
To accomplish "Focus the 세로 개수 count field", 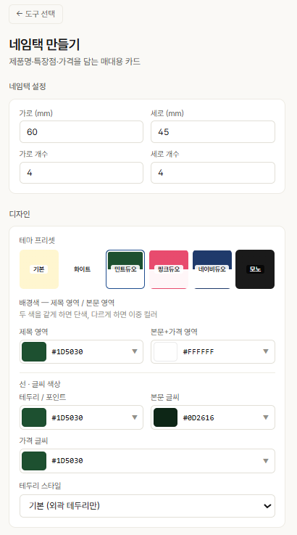I will pyautogui.click(x=213, y=173).
